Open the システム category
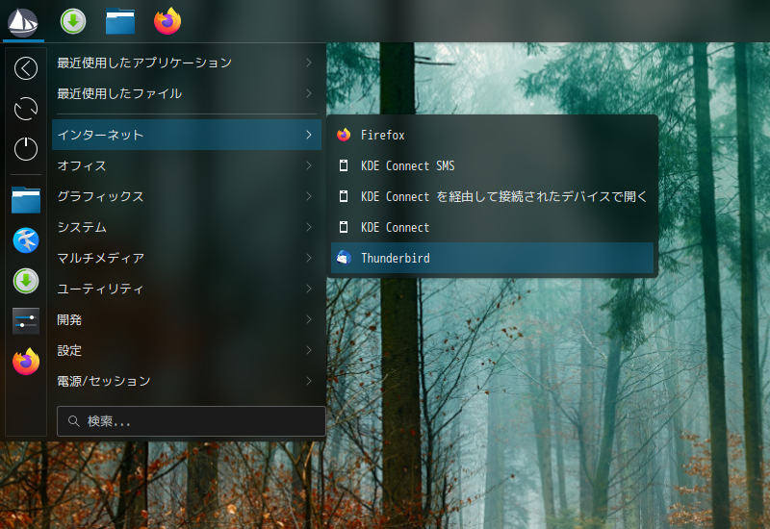This screenshot has height=529, width=770. [187, 227]
